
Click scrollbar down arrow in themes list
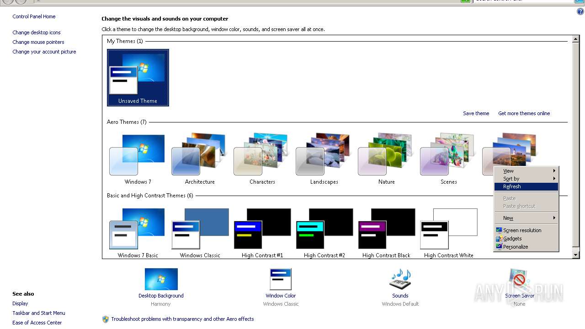click(x=576, y=255)
